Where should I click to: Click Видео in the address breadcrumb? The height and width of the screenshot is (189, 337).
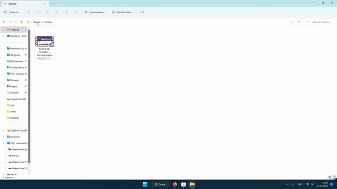coord(37,22)
